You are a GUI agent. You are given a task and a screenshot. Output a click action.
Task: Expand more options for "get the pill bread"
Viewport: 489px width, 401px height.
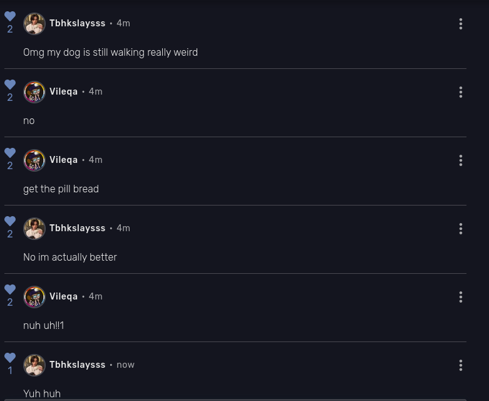[461, 160]
